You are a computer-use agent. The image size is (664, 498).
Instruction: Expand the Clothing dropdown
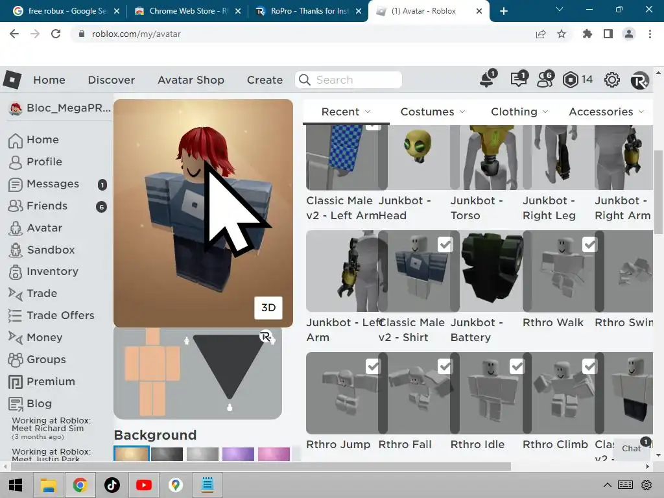(x=519, y=112)
